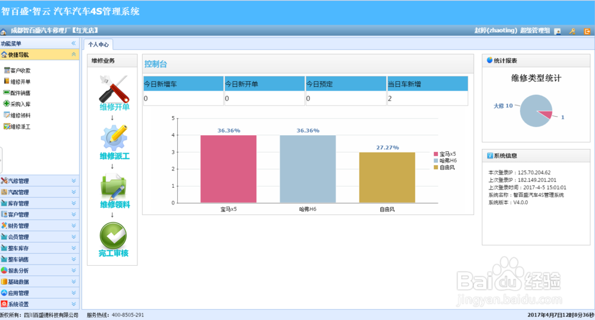Switch to the 个人中心 tab

[x=98, y=45]
